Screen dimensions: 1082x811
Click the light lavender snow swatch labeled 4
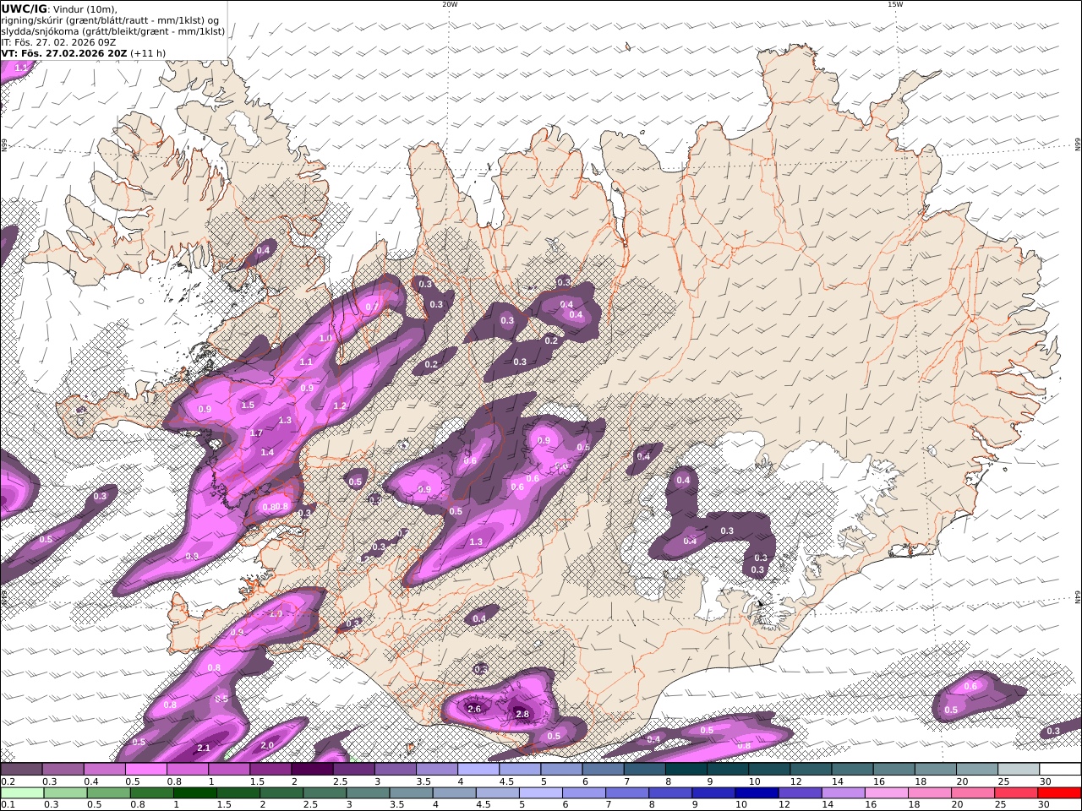click(478, 769)
